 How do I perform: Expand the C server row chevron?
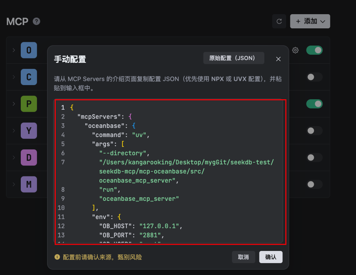pos(14,77)
